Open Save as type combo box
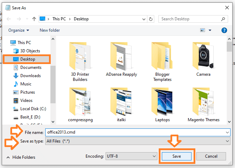The width and height of the screenshot is (235, 168). [138, 141]
